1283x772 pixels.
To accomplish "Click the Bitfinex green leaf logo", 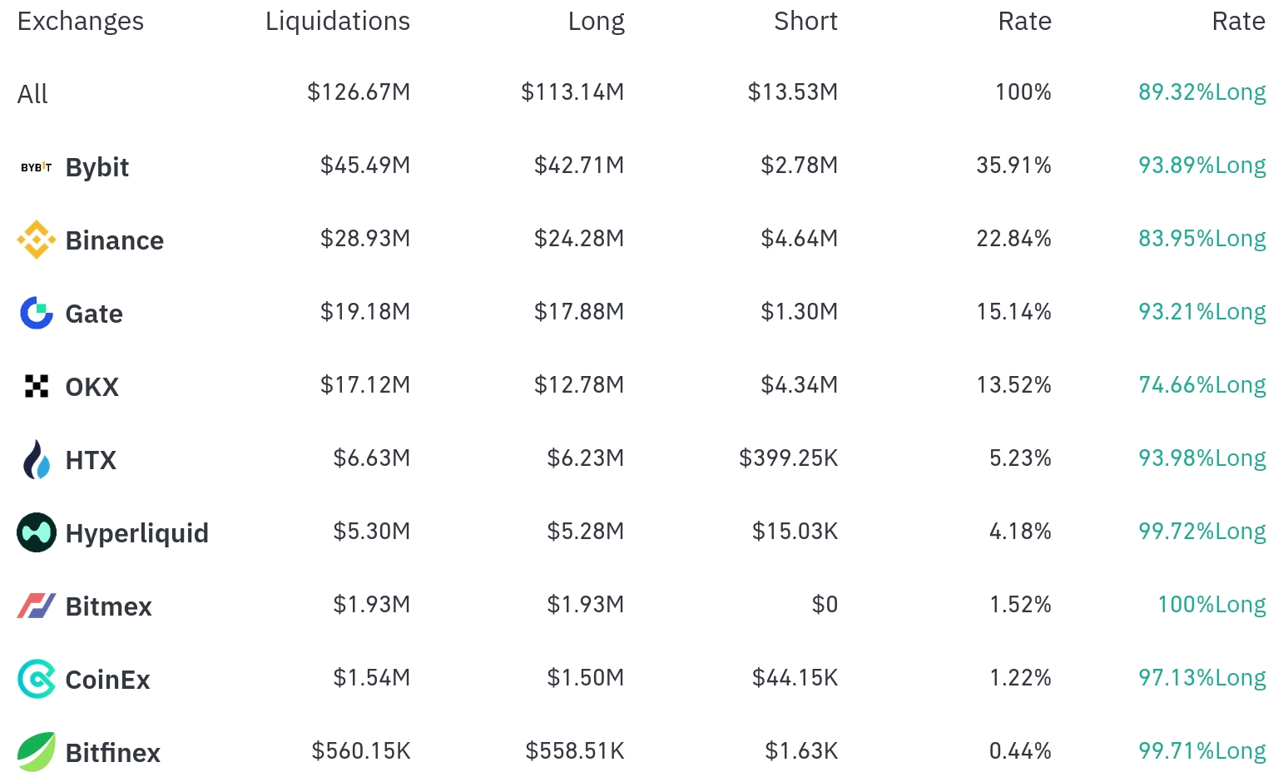I will [37, 752].
